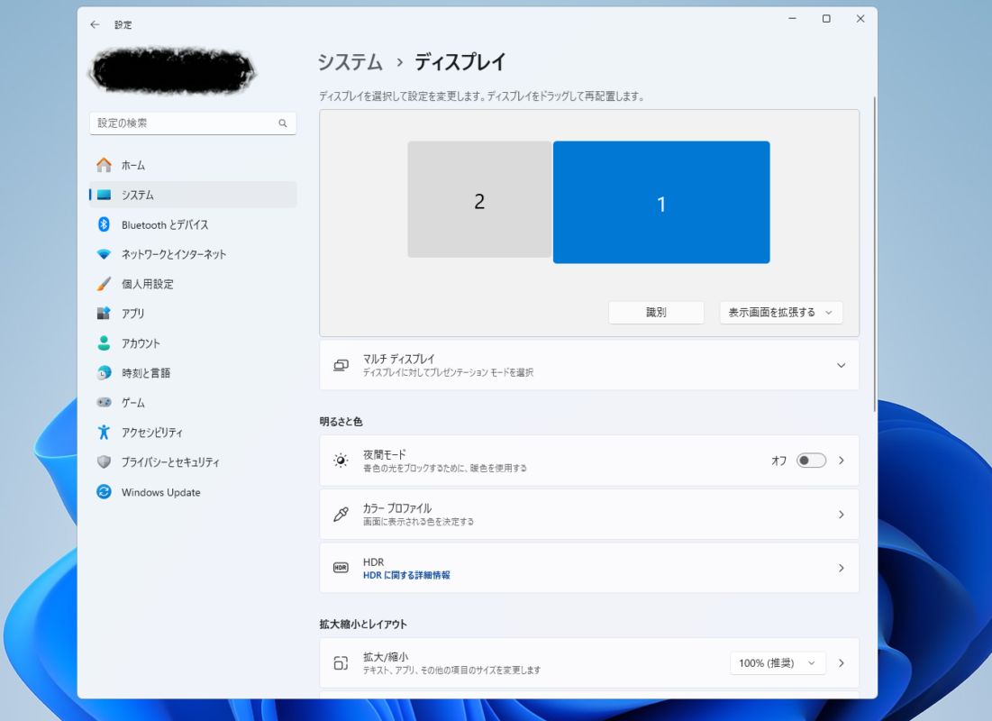Click the アクセシビリティ figure icon
The width and height of the screenshot is (992, 721).
[x=104, y=433]
